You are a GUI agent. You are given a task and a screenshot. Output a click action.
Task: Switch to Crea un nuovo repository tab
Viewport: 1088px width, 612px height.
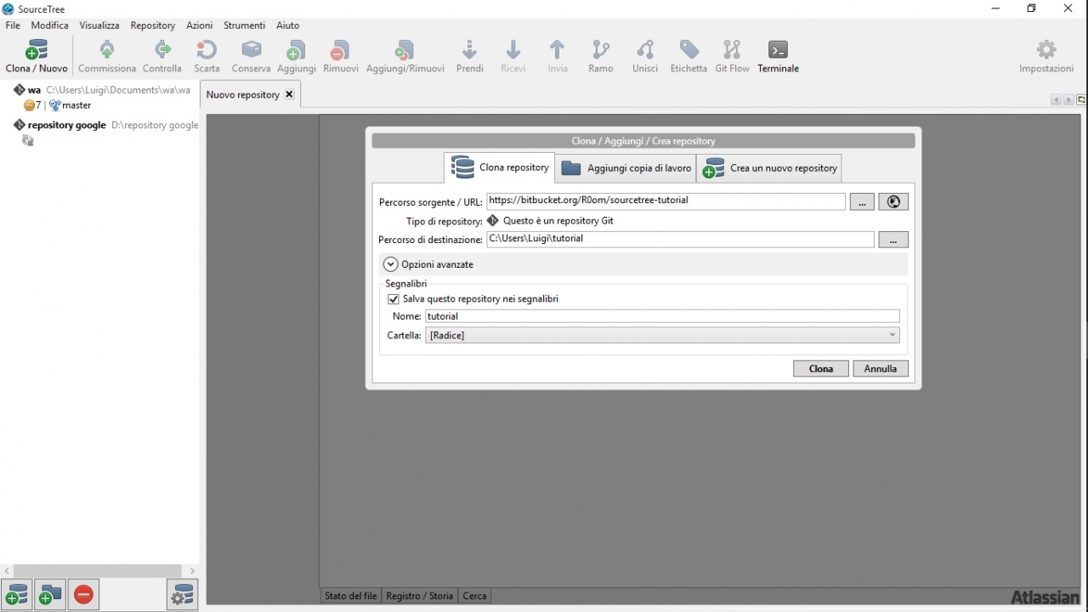770,168
